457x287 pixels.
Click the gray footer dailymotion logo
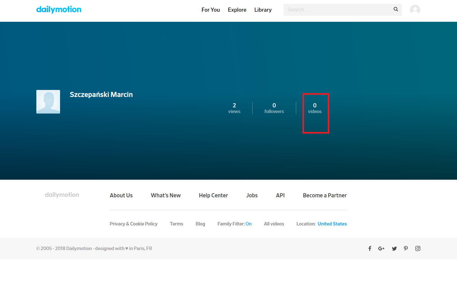click(x=62, y=195)
